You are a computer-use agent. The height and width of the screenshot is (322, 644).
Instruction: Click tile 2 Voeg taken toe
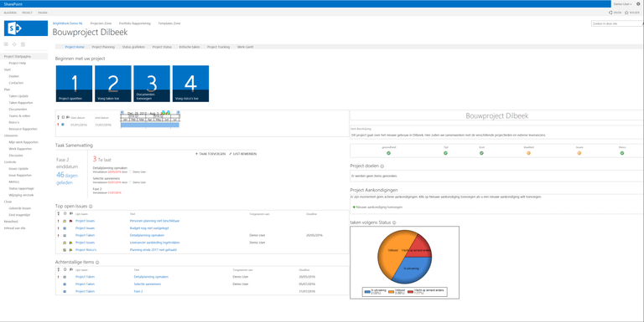113,84
